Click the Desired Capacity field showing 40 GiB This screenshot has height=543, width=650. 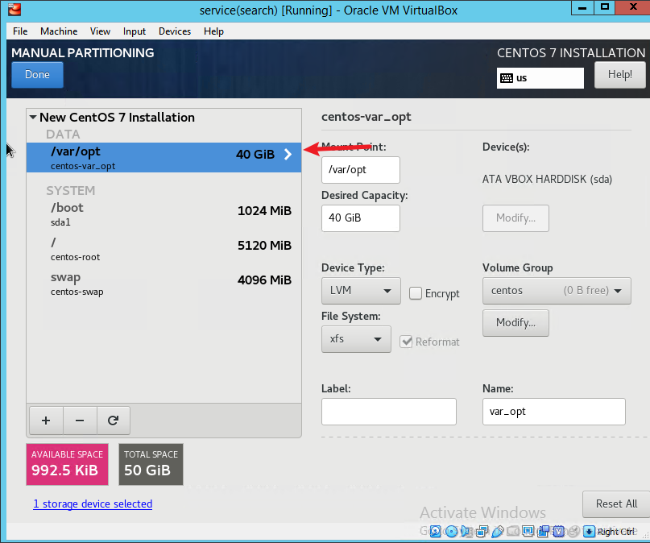click(x=361, y=218)
